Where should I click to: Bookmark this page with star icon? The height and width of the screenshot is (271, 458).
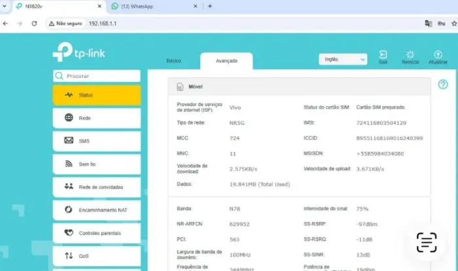coord(453,24)
